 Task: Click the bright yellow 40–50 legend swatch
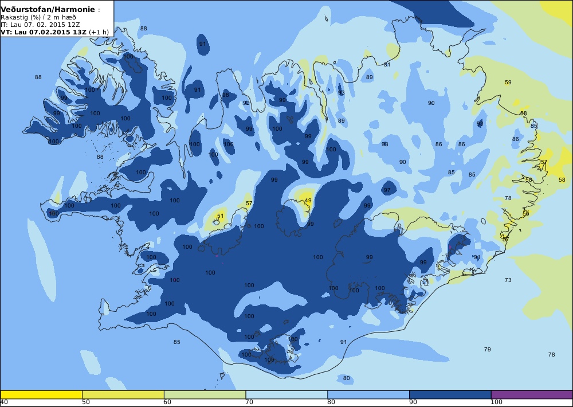41,394
